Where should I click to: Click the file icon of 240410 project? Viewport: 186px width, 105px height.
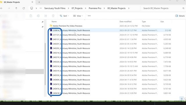[x=51, y=84]
